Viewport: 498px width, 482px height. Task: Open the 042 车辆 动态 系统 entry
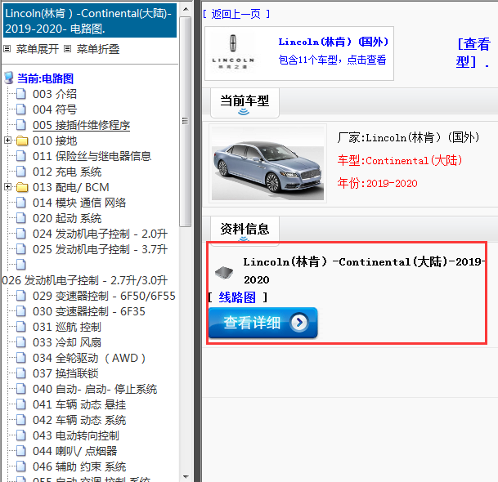(79, 420)
